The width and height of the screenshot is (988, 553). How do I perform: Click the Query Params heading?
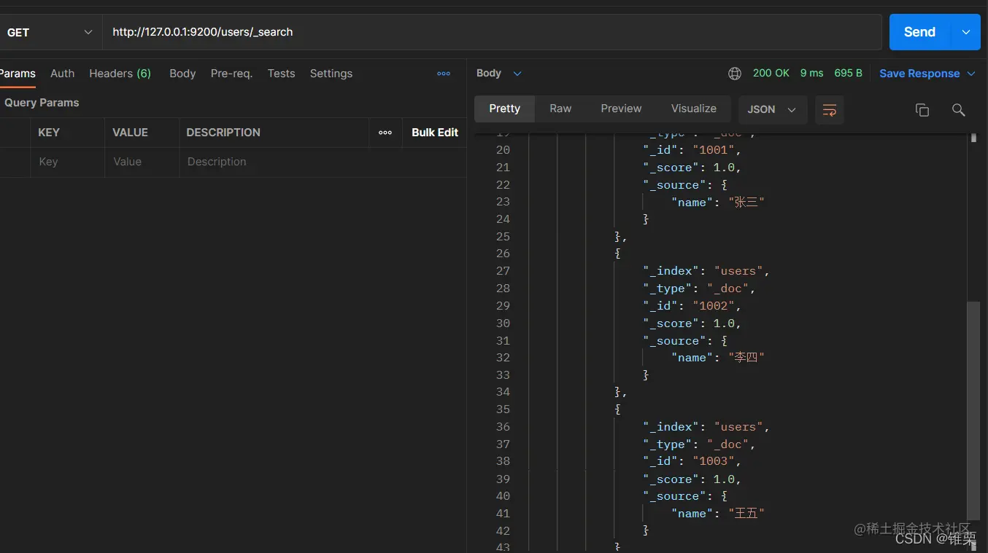(42, 103)
